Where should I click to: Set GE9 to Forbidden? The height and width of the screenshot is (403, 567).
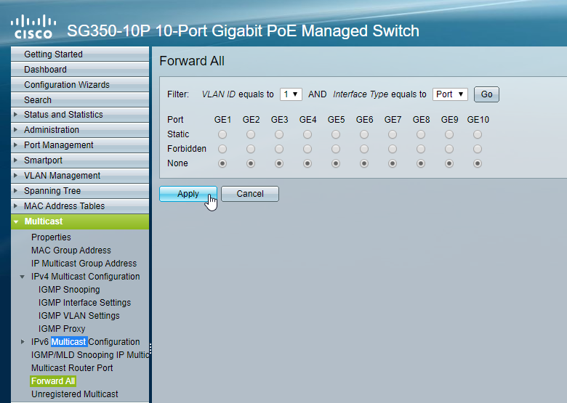[449, 149]
